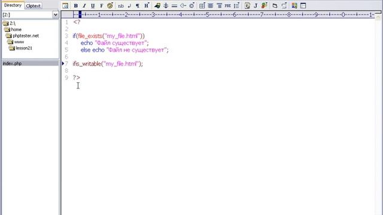The width and height of the screenshot is (383, 215).
Task: Insert list tag icon
Action: [x=236, y=5]
